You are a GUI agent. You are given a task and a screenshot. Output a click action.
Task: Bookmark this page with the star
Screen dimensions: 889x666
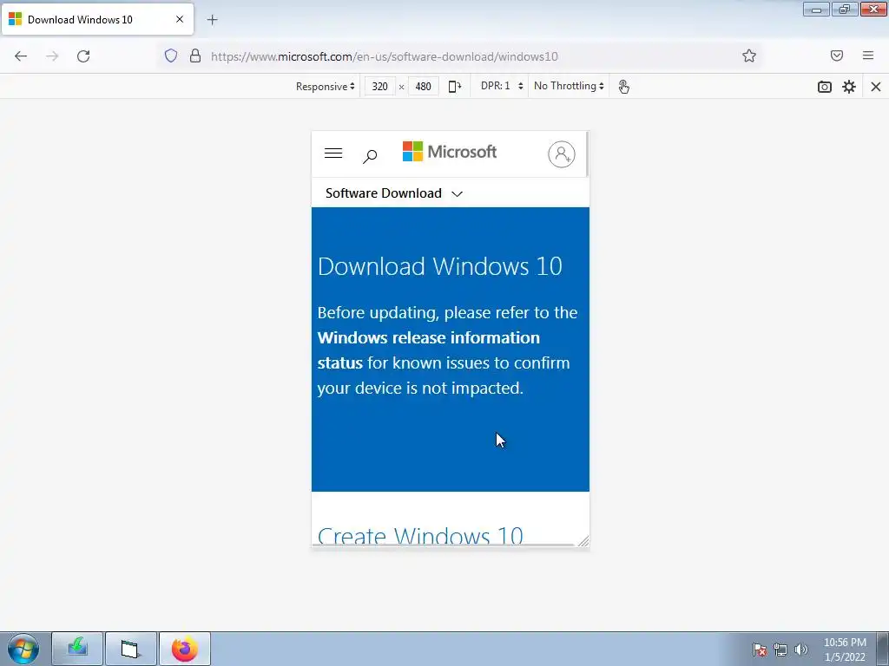click(x=749, y=55)
